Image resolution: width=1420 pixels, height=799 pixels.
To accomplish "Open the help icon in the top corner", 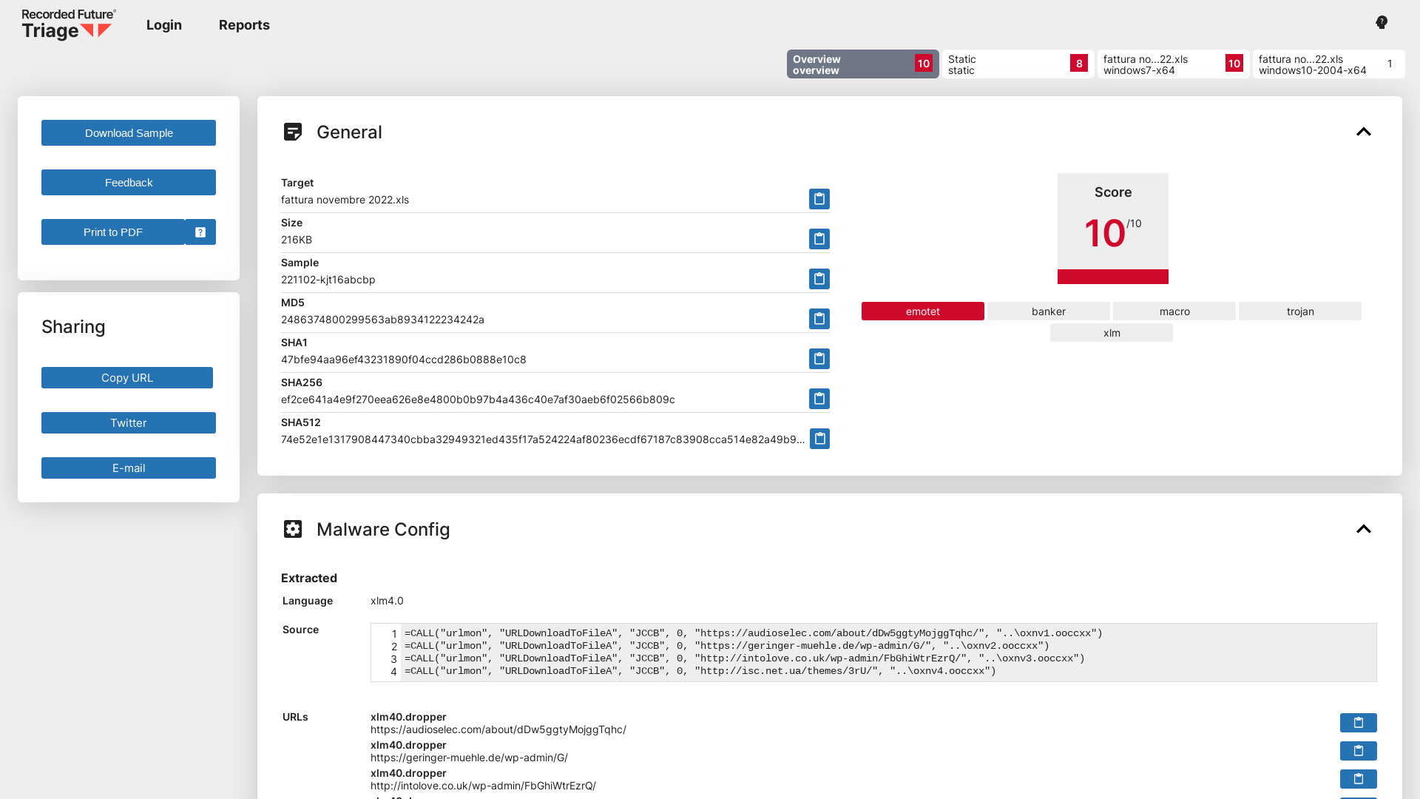I will tap(1381, 22).
